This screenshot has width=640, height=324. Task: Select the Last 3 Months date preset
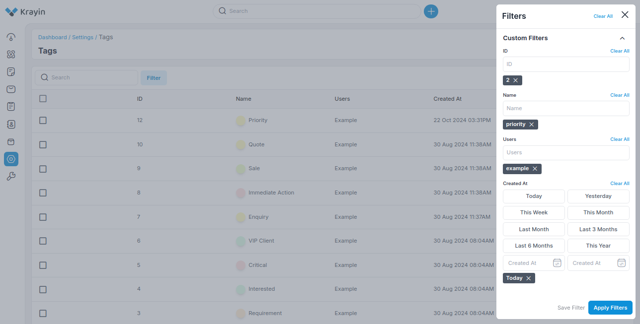598,229
